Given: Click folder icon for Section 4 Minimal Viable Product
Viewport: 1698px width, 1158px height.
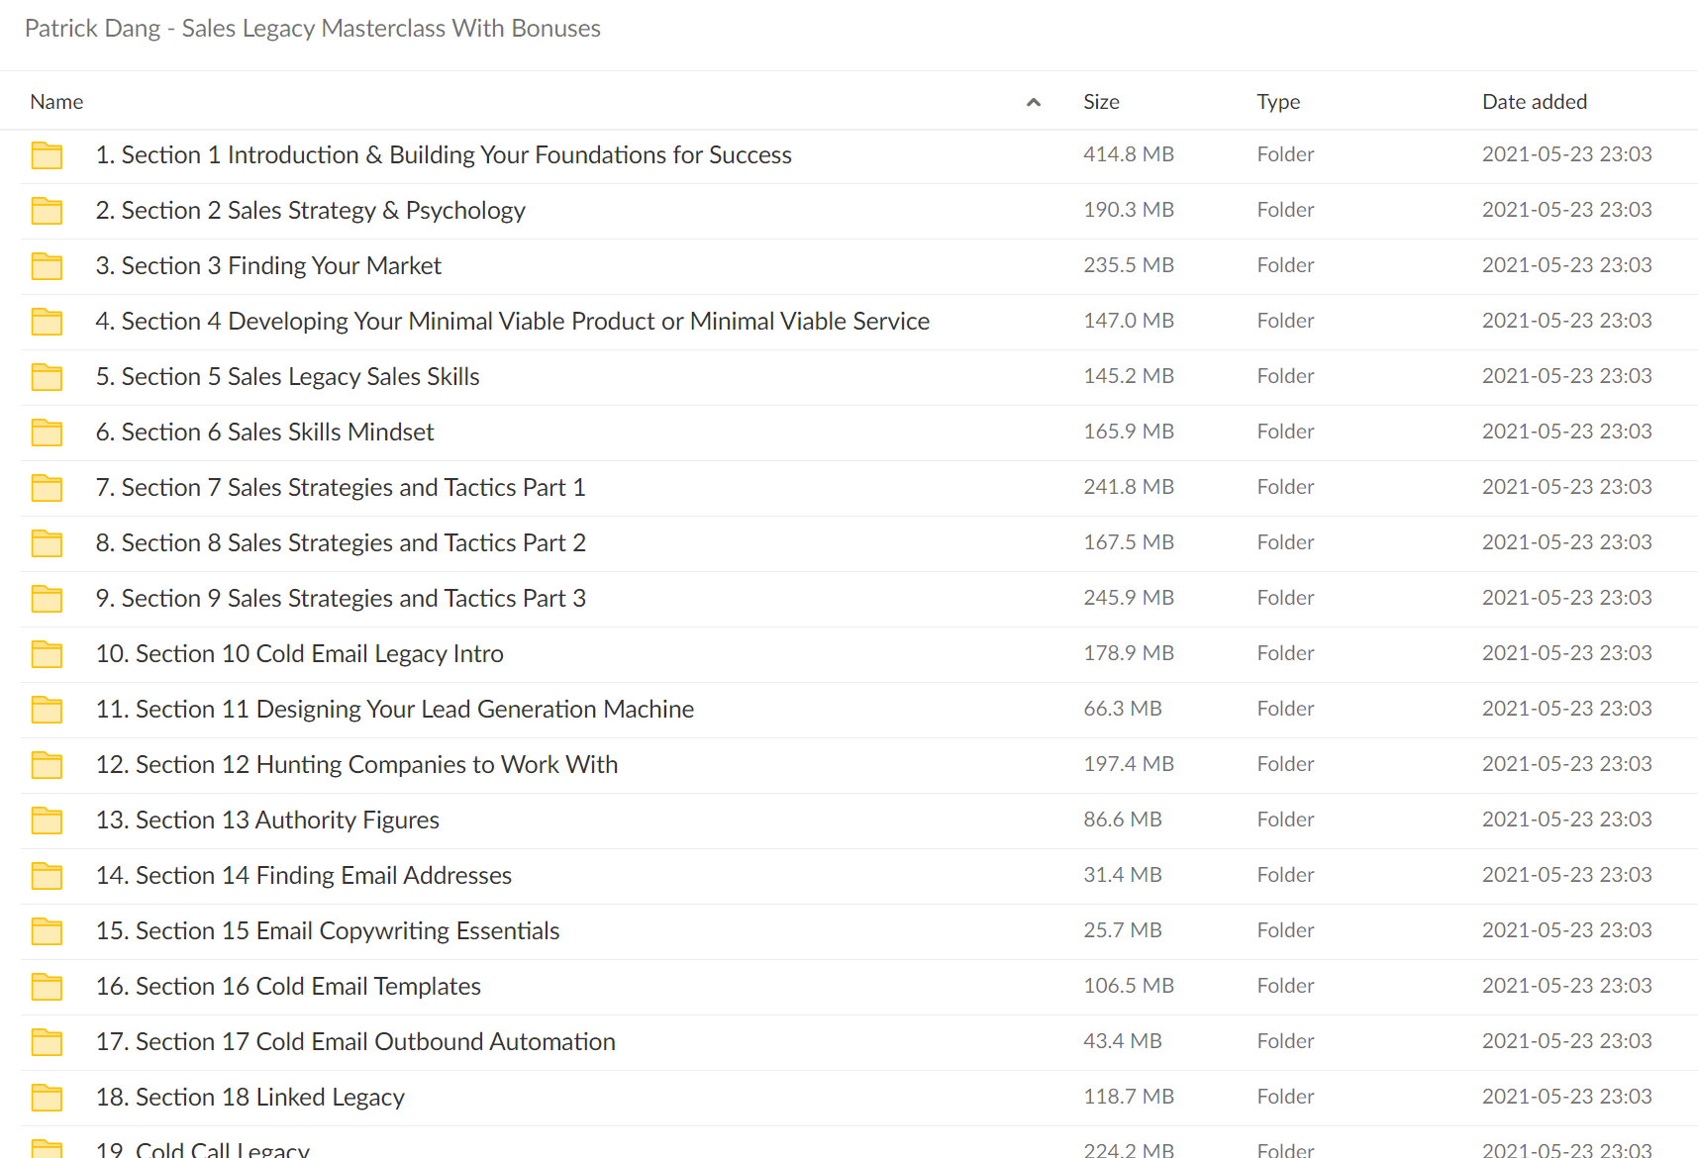Looking at the screenshot, I should click(47, 322).
